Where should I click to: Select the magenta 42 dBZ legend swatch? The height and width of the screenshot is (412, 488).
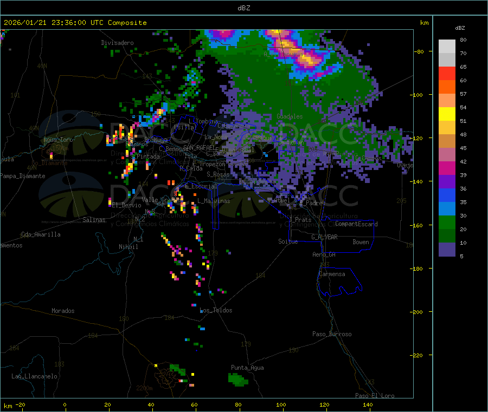pos(447,168)
